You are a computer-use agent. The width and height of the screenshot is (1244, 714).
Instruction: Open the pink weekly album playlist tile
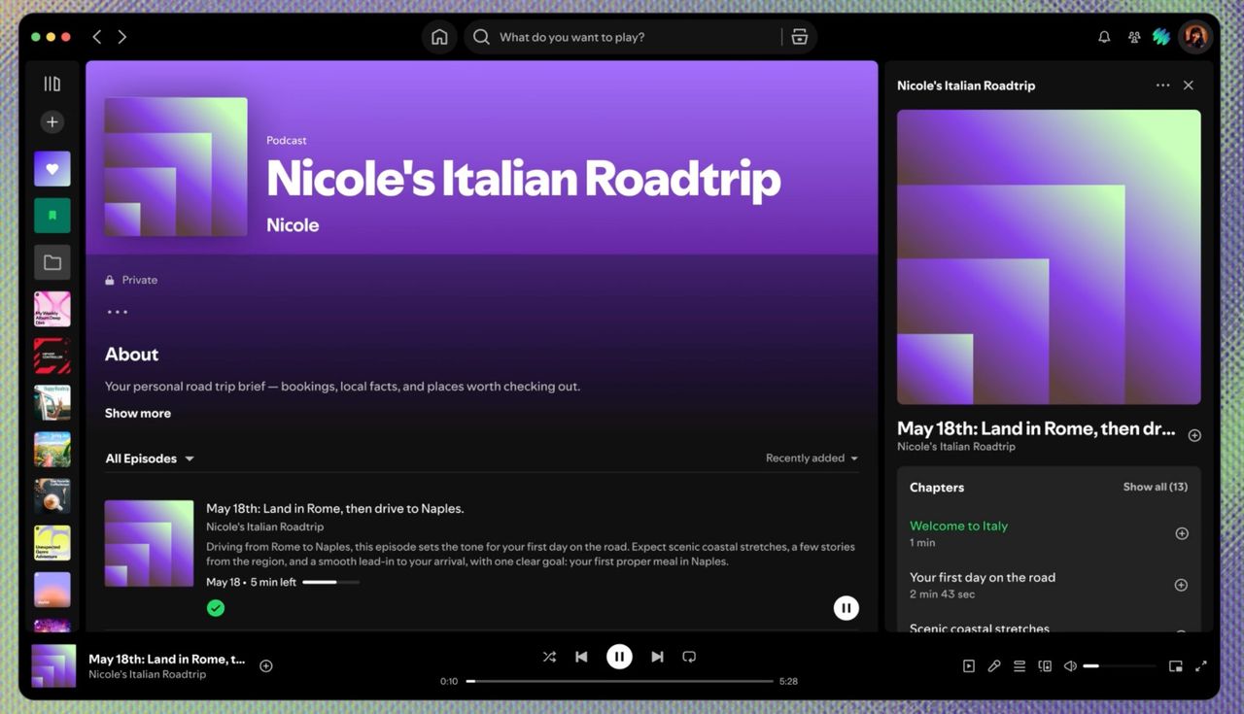[52, 309]
